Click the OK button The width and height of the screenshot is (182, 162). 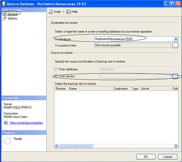(x=146, y=157)
